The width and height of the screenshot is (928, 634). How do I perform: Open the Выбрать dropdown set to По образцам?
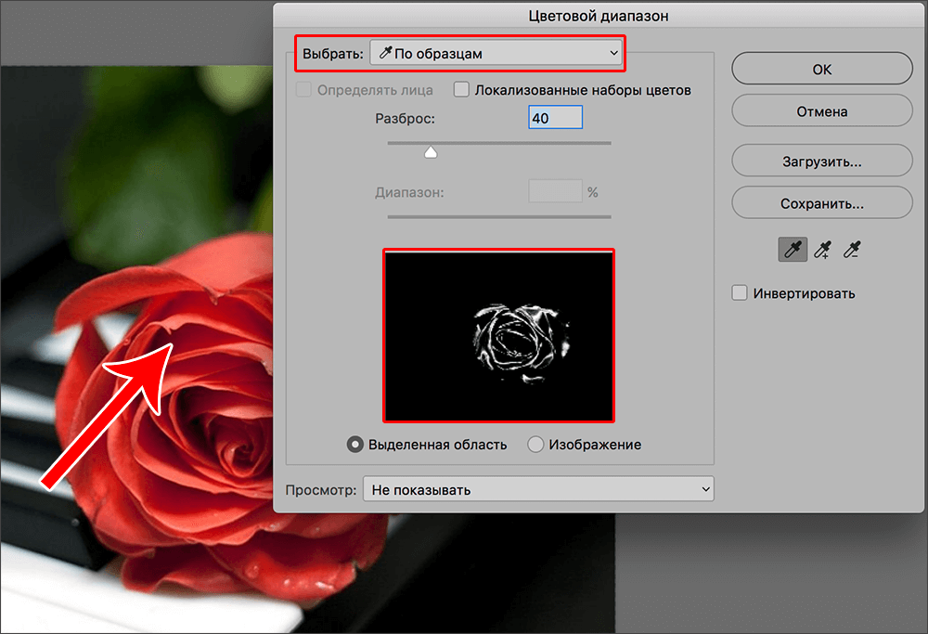496,54
